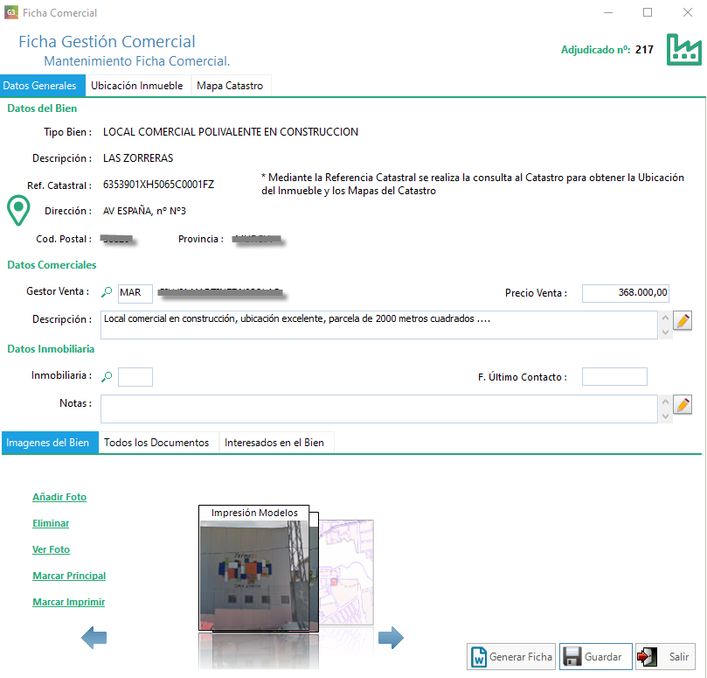Go to previous image with left arrow
The image size is (707, 678).
pos(94,638)
